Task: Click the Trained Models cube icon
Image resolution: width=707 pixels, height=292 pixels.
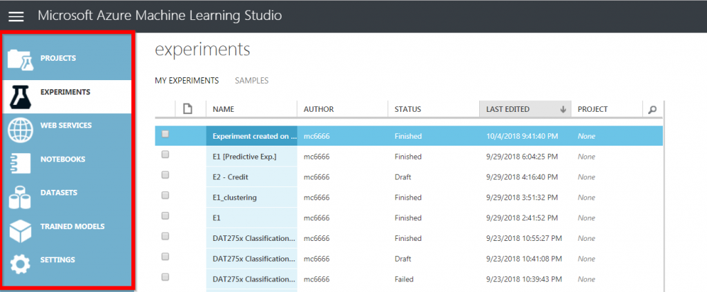Action: click(20, 228)
